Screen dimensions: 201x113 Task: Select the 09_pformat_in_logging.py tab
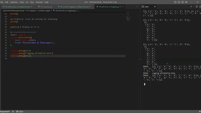(x=109, y=7)
